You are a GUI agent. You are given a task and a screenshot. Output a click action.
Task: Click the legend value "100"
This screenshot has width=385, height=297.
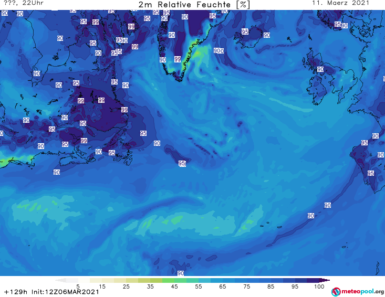click(x=319, y=287)
